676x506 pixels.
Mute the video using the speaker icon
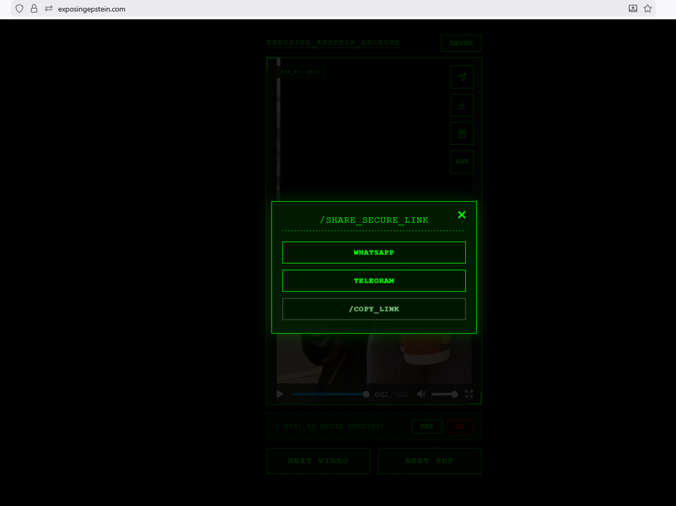[x=421, y=394]
